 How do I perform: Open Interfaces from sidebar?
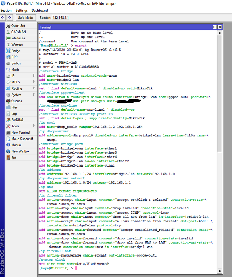(x=21, y=38)
